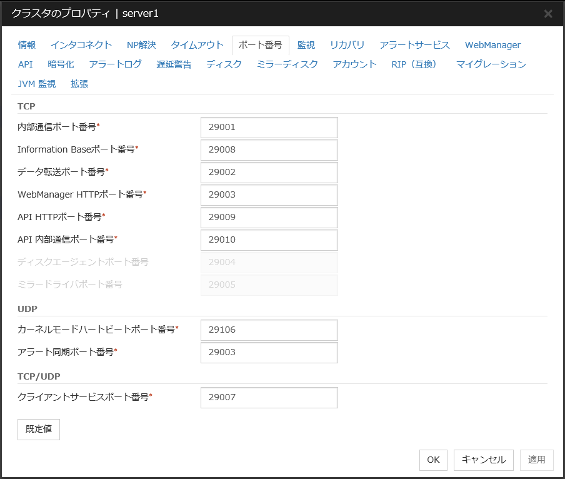Open the インタコネクト tab
The width and height of the screenshot is (565, 479).
pyautogui.click(x=81, y=45)
